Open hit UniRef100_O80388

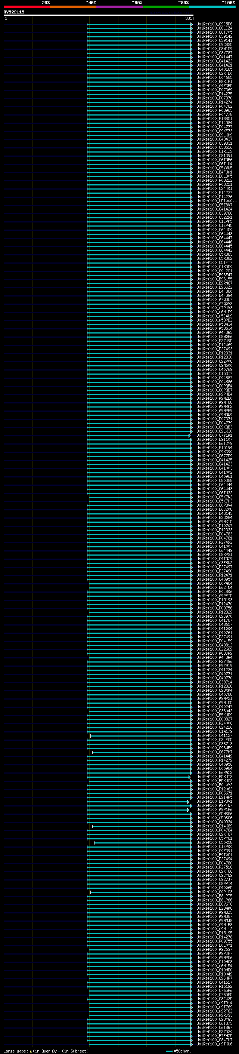214,481
